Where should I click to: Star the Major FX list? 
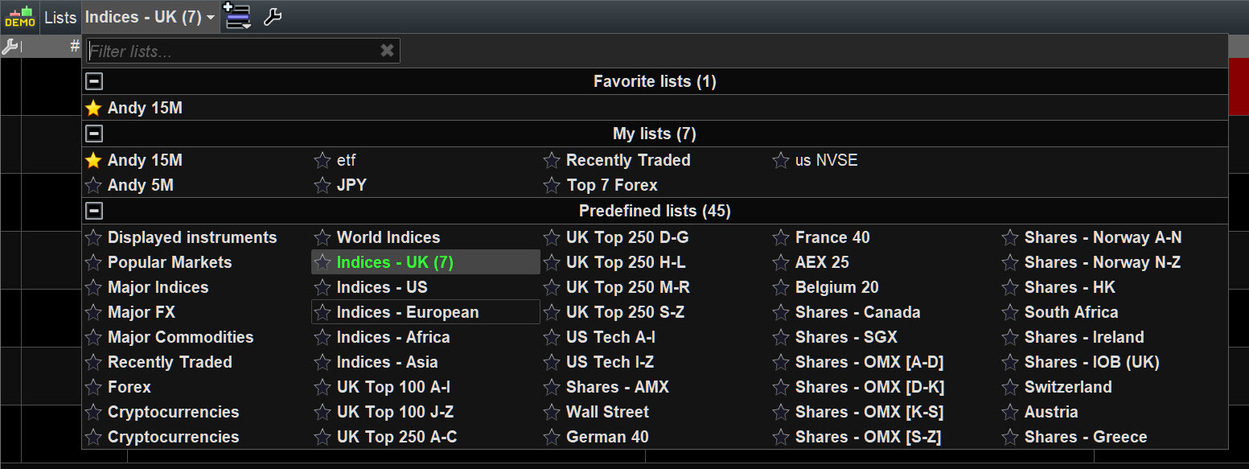tap(93, 313)
